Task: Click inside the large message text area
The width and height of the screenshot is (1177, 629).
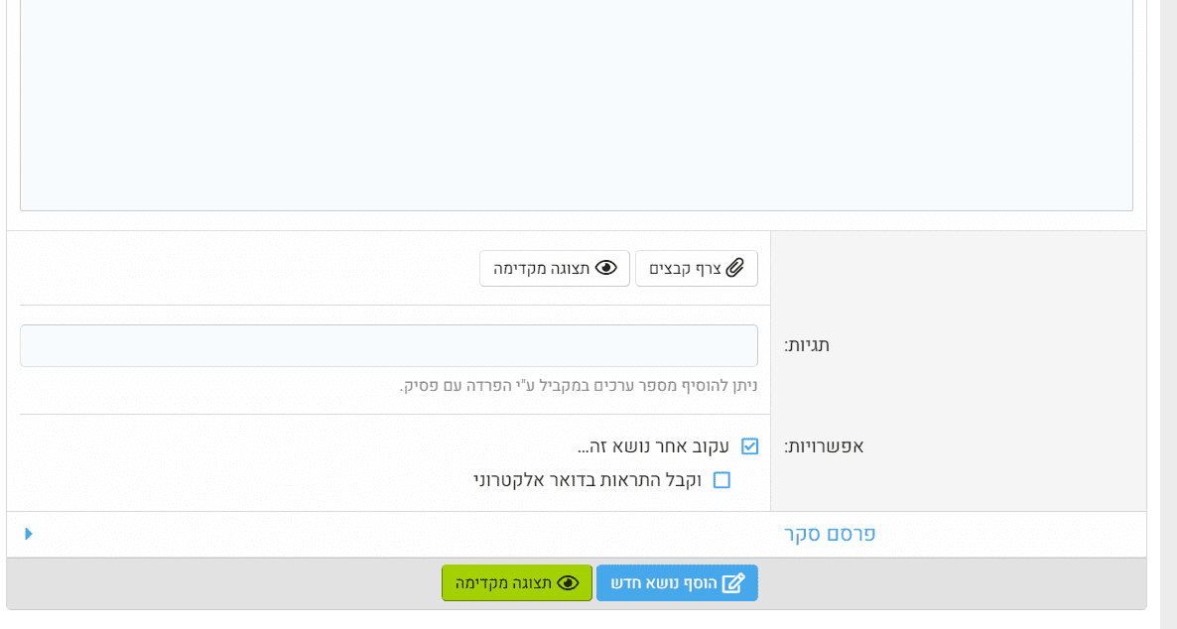Action: (x=576, y=99)
